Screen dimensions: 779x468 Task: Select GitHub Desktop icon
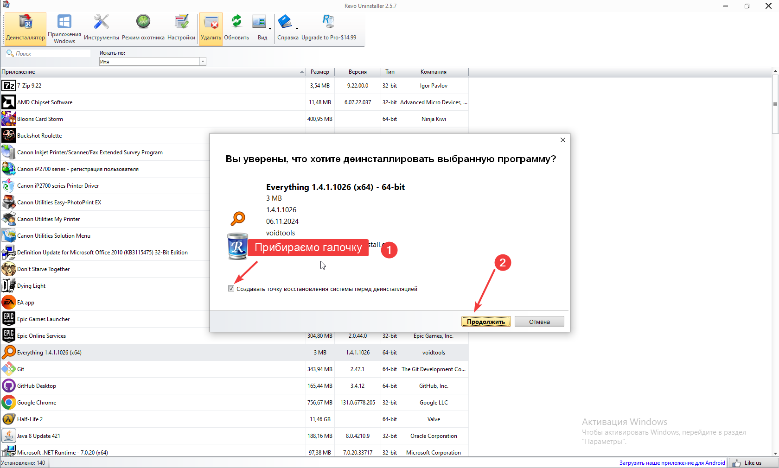click(x=8, y=386)
